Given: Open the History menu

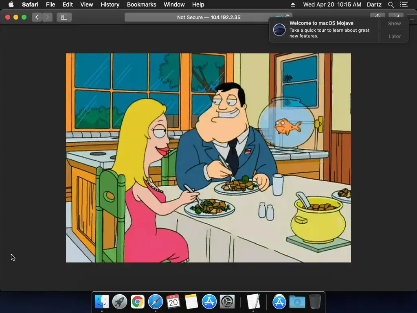Looking at the screenshot, I should (x=110, y=4).
